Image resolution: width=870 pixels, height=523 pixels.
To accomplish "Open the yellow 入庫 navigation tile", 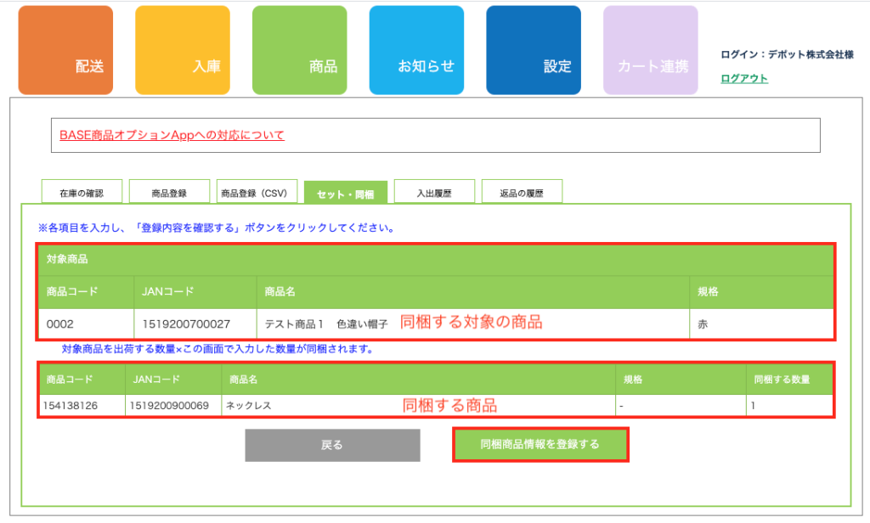I will pyautogui.click(x=182, y=50).
